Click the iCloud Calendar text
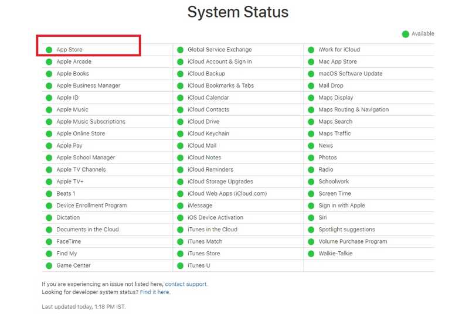Screen dimensions: 469x318 coord(208,97)
